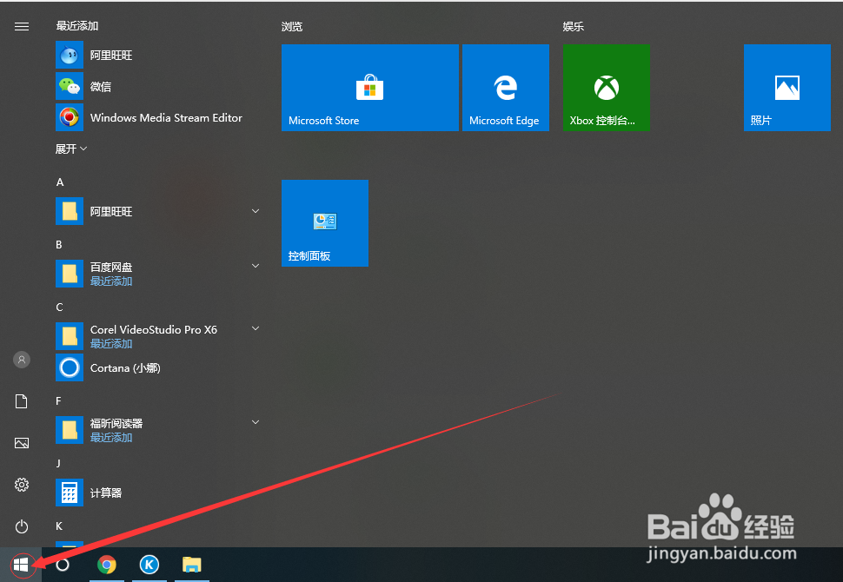Select the 娱乐 tile group header
The image size is (843, 582).
coord(573,27)
